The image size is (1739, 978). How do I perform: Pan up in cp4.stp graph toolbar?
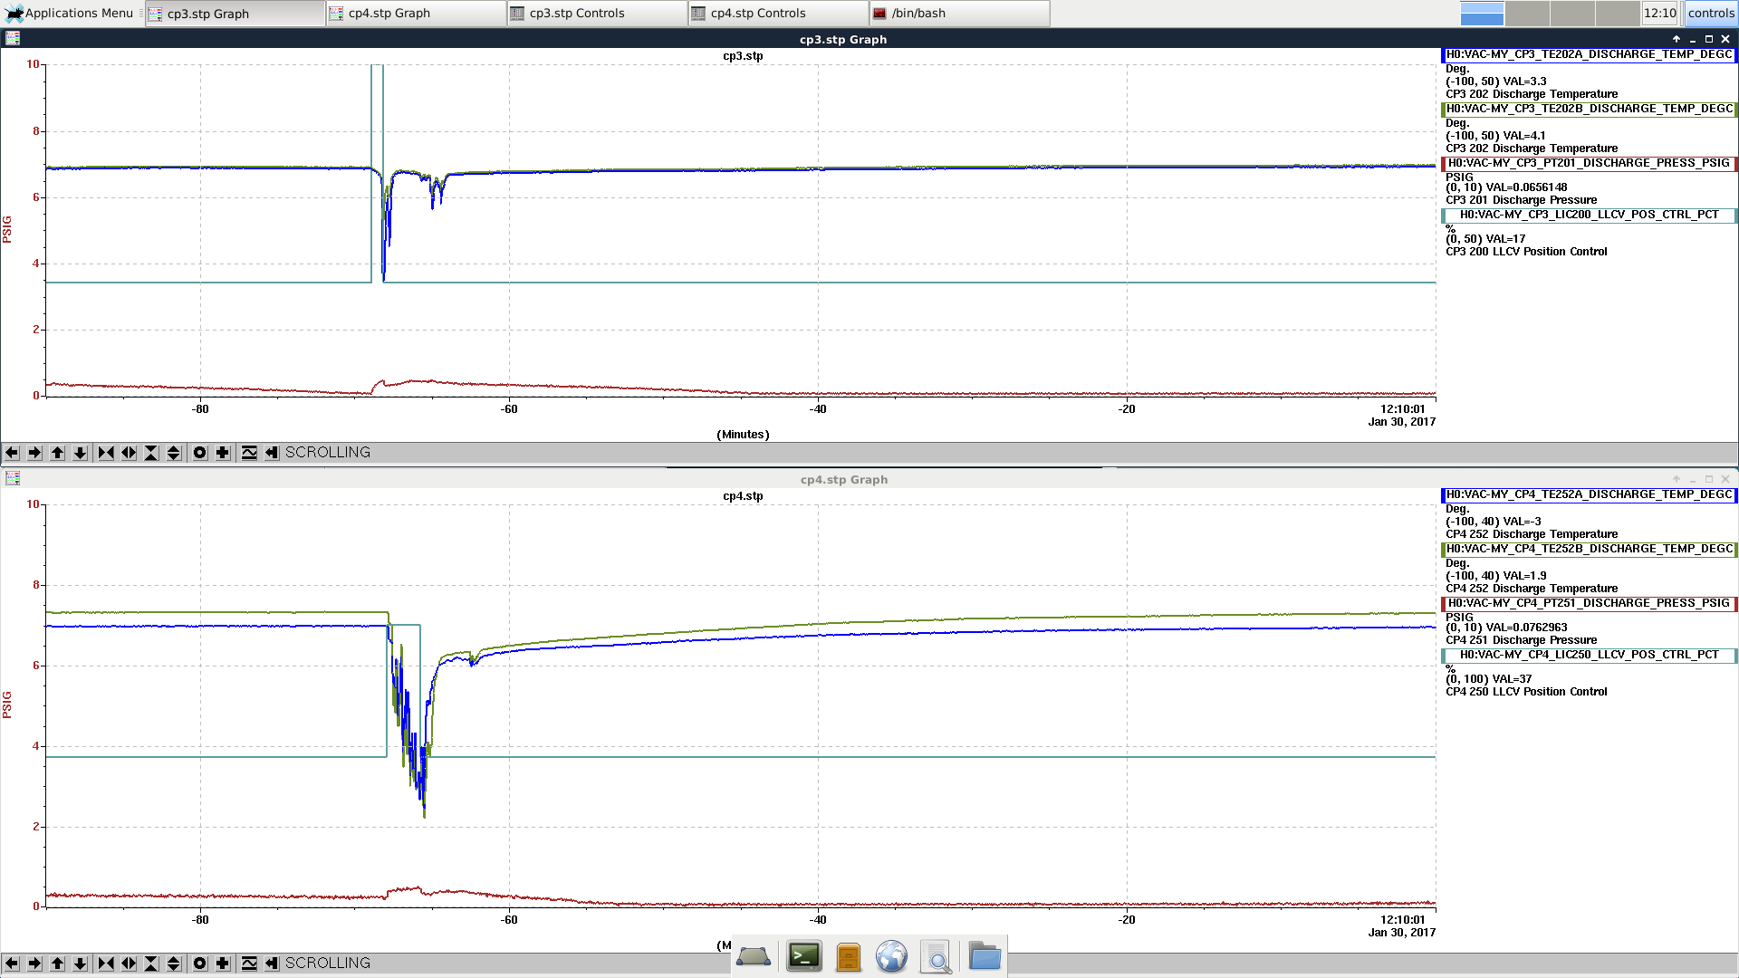[x=57, y=964]
